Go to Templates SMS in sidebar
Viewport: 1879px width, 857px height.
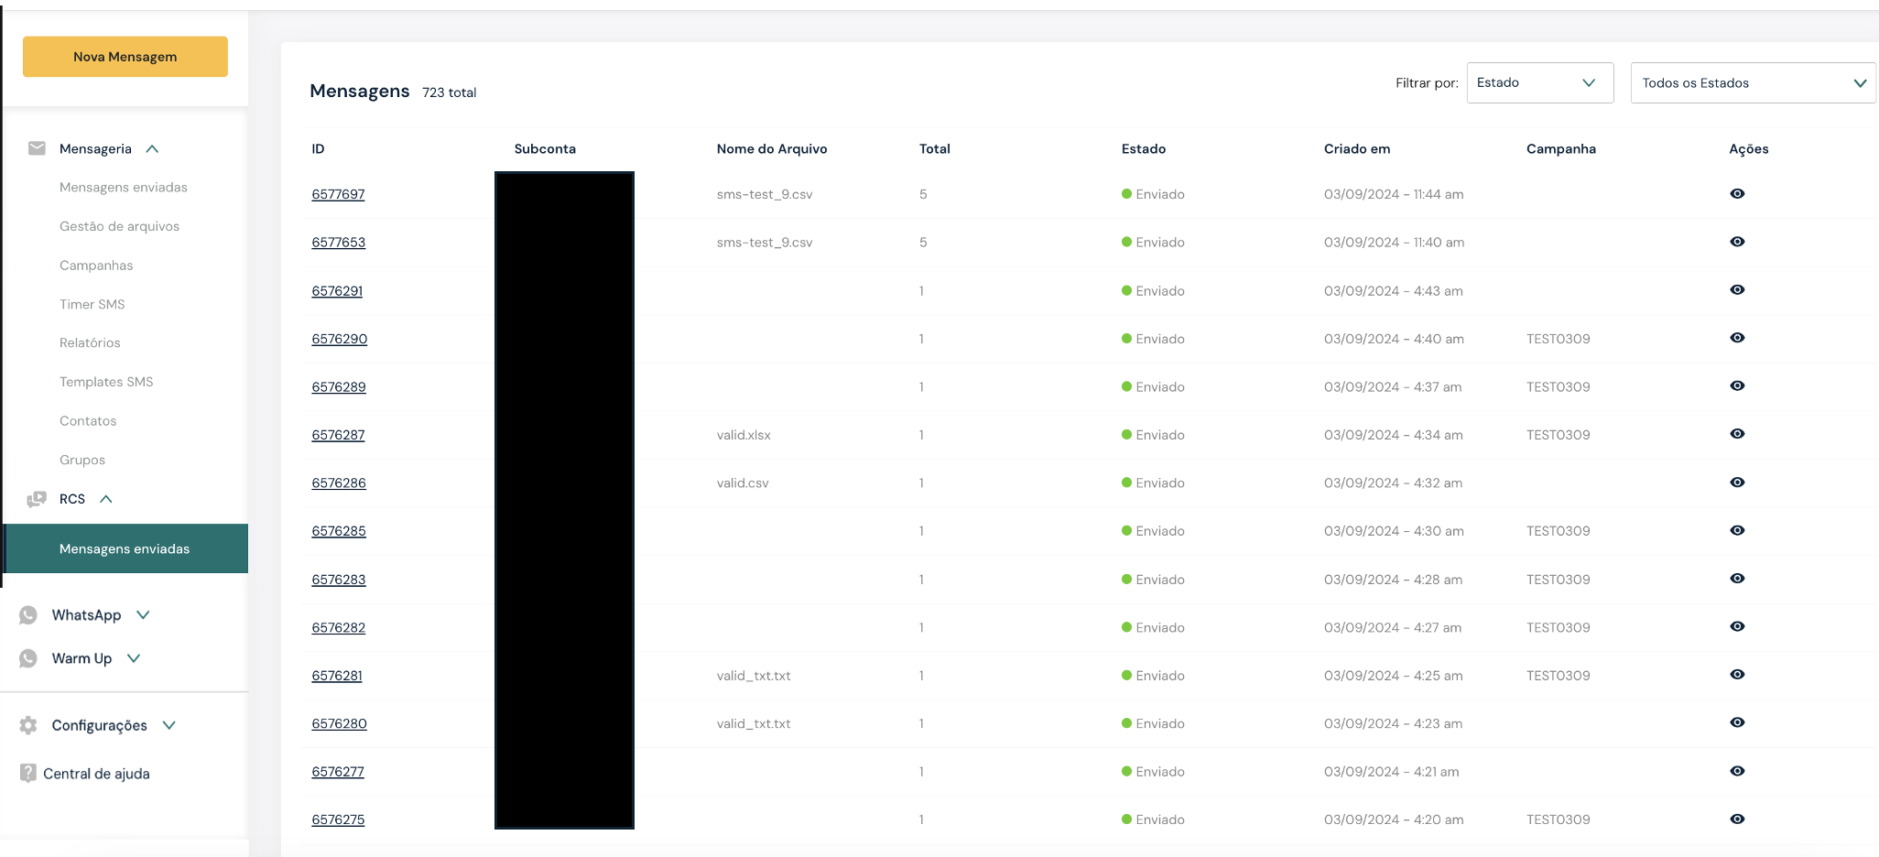click(x=106, y=382)
